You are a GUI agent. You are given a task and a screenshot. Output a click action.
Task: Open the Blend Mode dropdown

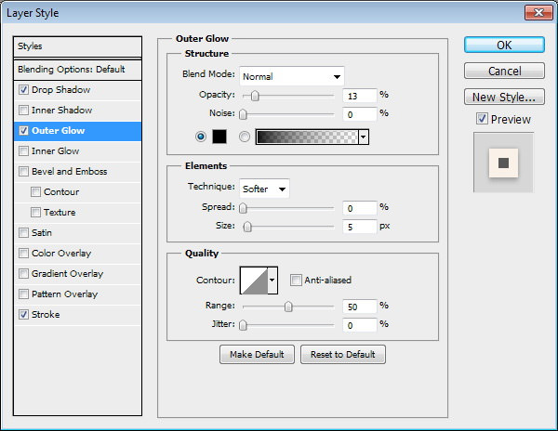tap(292, 76)
